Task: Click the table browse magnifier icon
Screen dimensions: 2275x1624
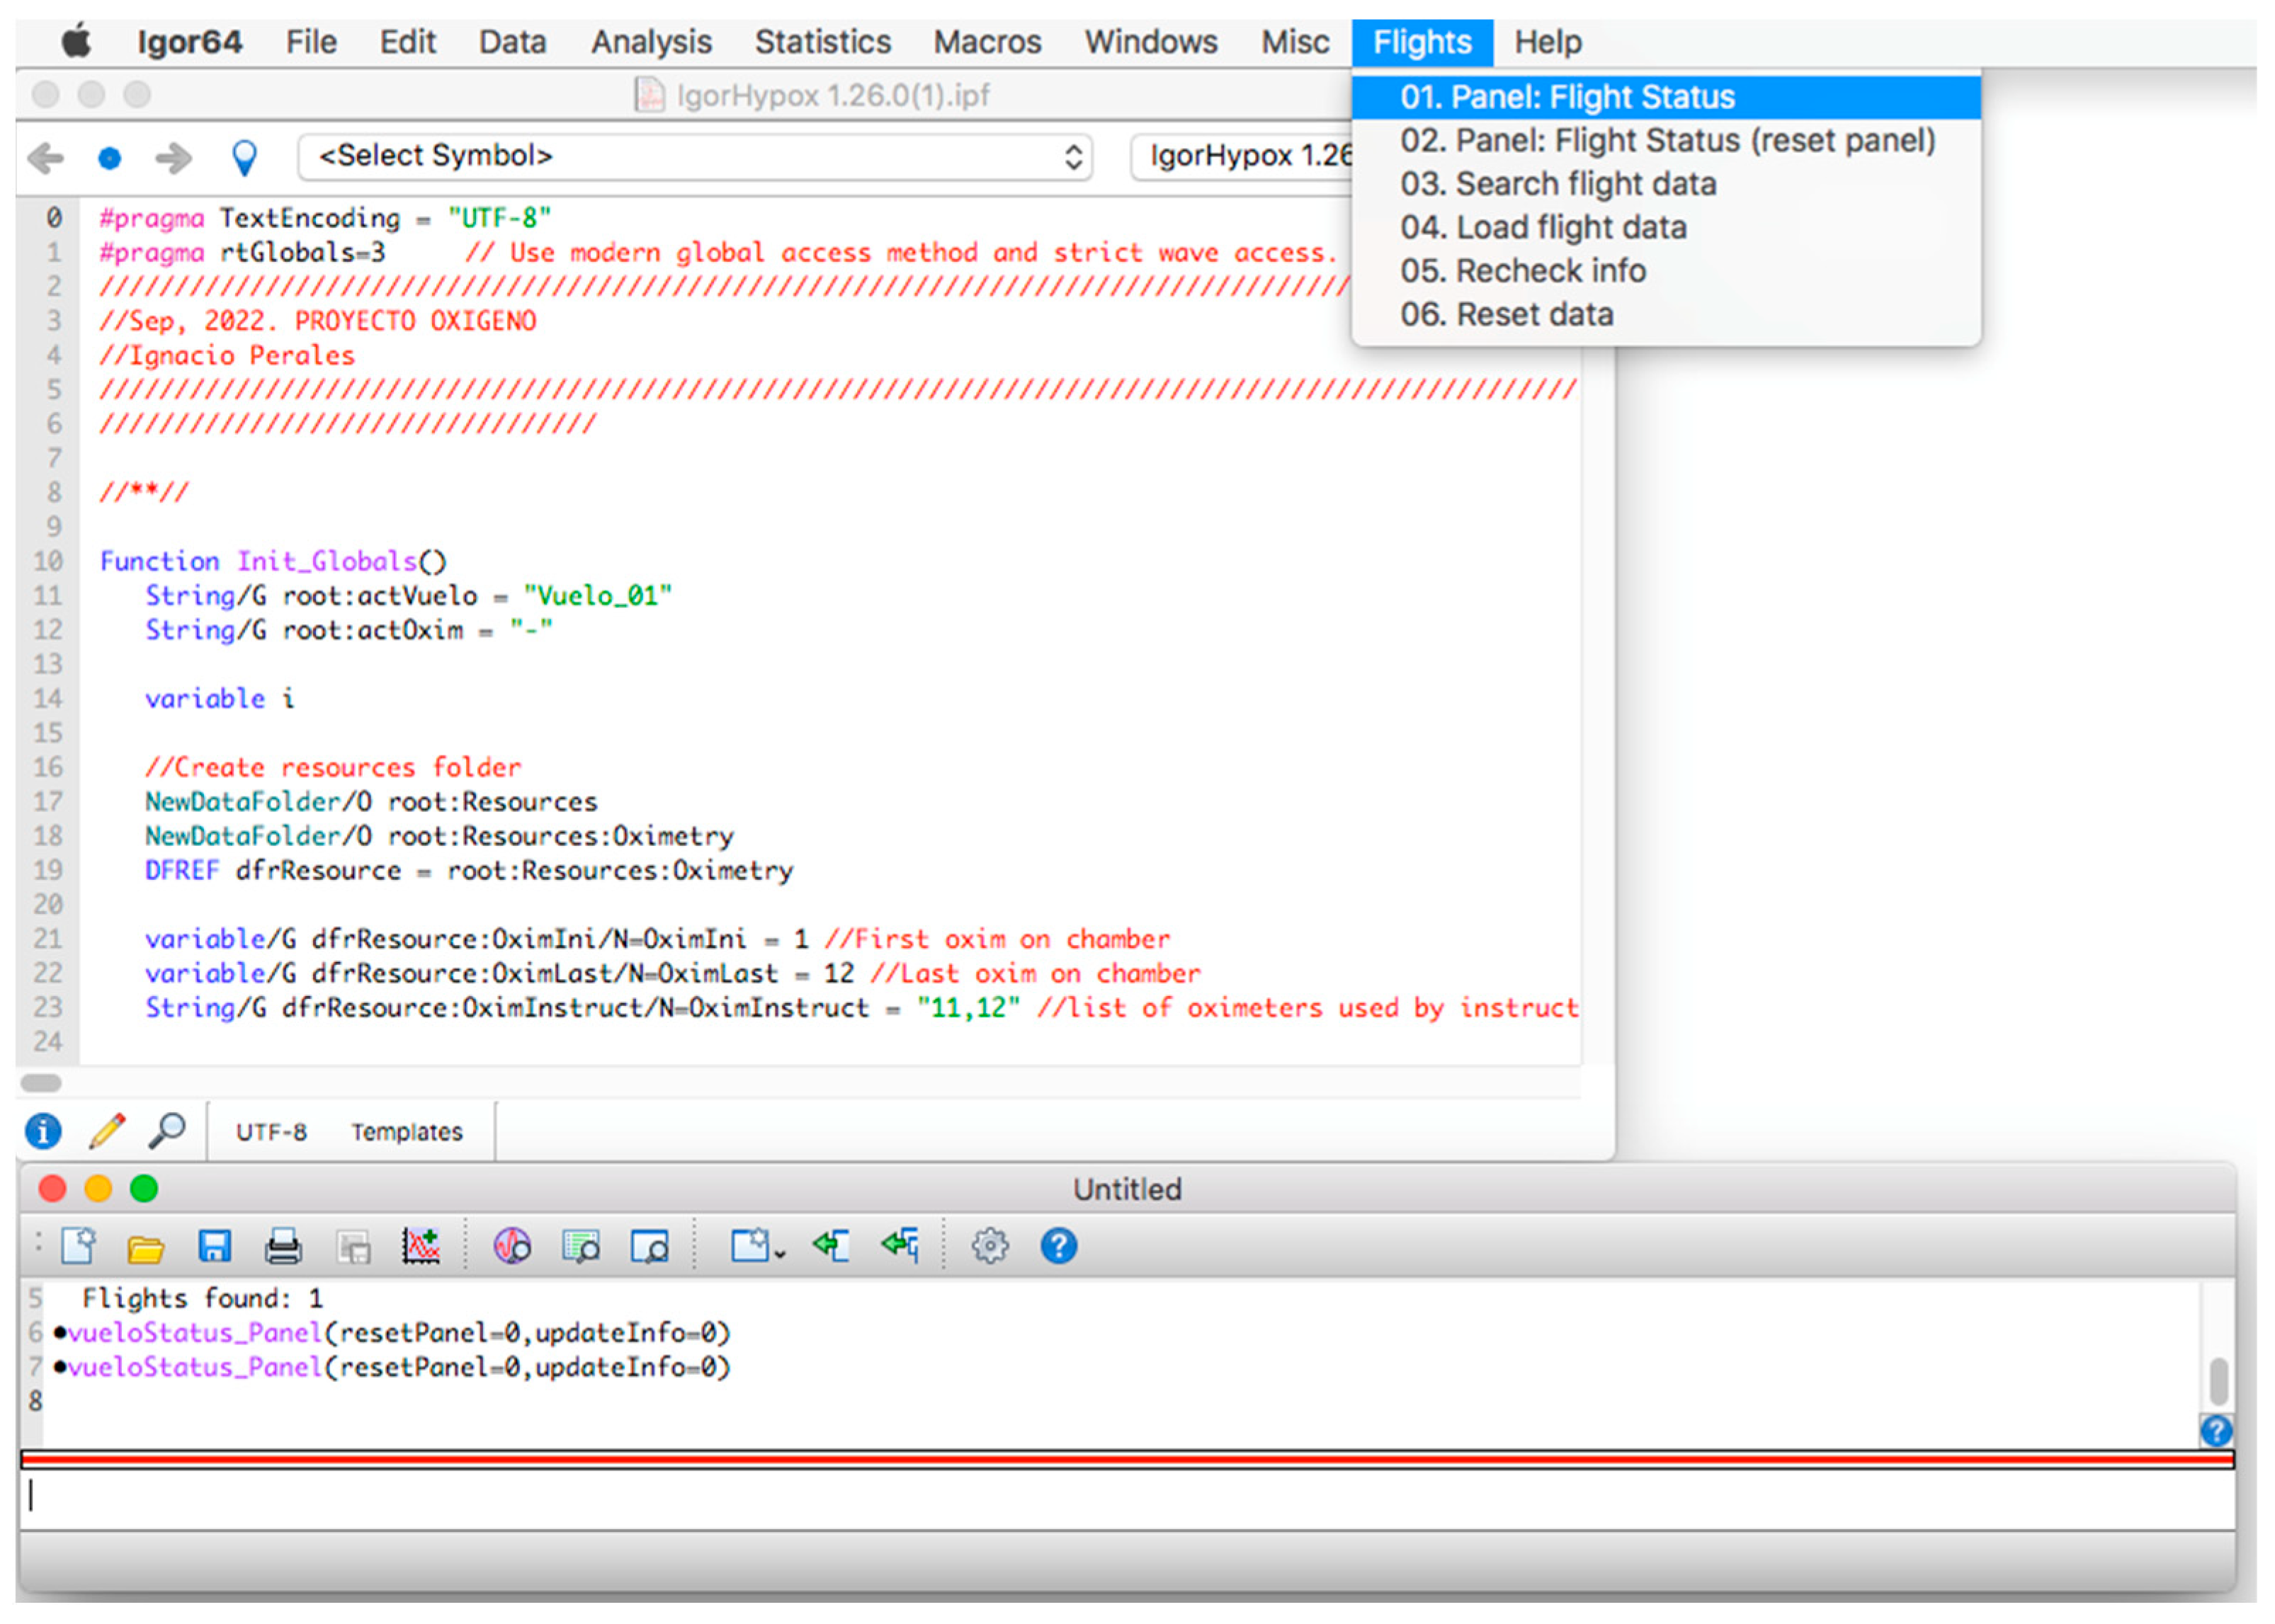Action: tap(581, 1247)
